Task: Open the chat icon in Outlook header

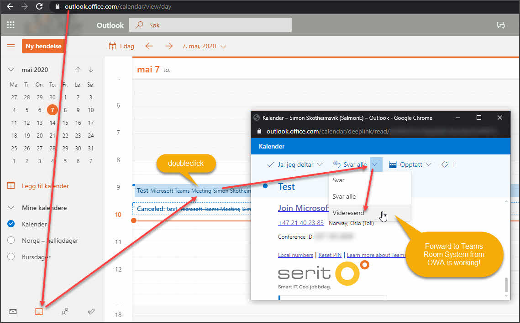Action: [500, 25]
